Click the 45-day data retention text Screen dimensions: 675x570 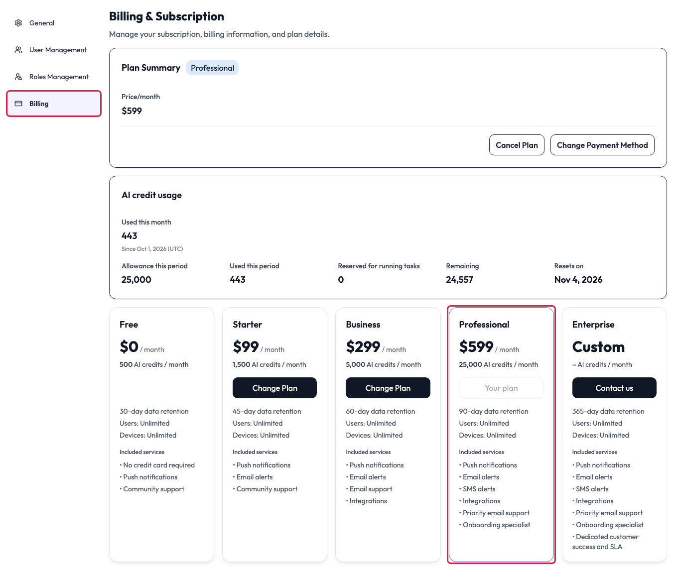(267, 411)
